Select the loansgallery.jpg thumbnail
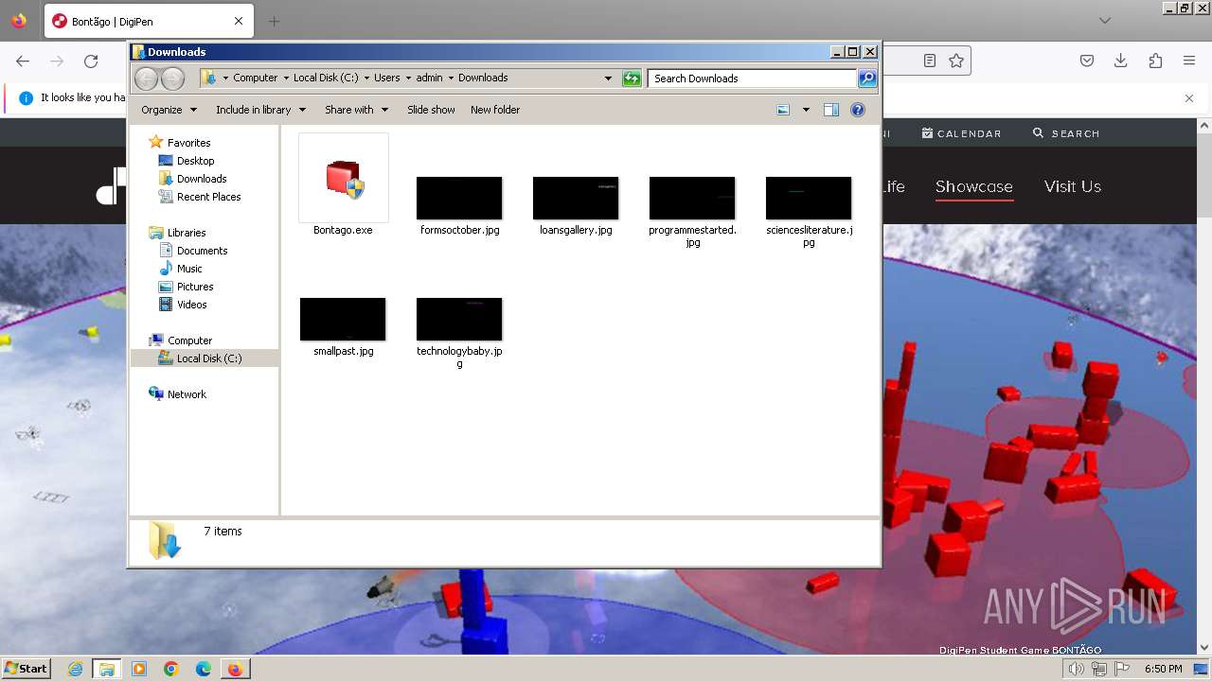 (x=576, y=198)
